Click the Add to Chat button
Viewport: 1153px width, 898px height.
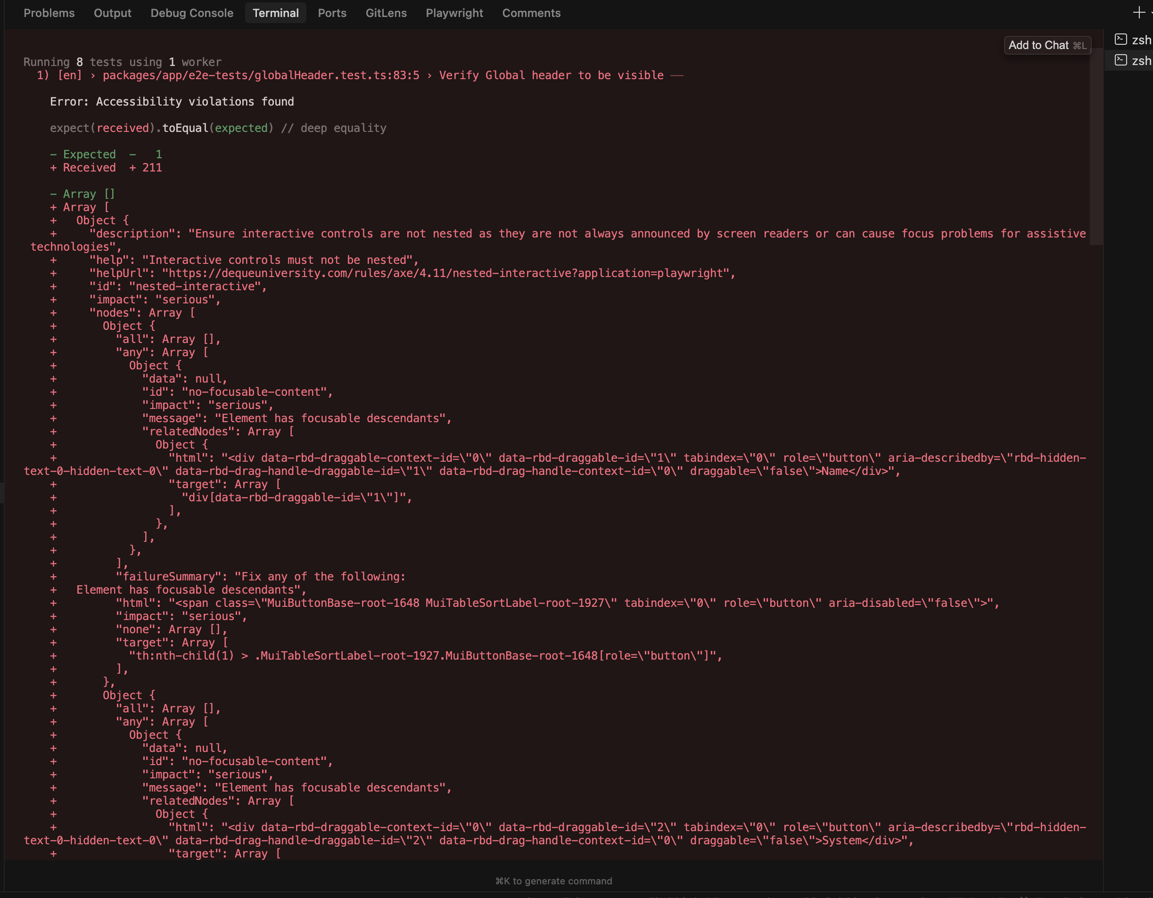1046,45
